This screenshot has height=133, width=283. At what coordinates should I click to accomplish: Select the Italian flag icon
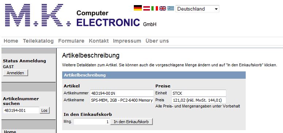(155, 8)
